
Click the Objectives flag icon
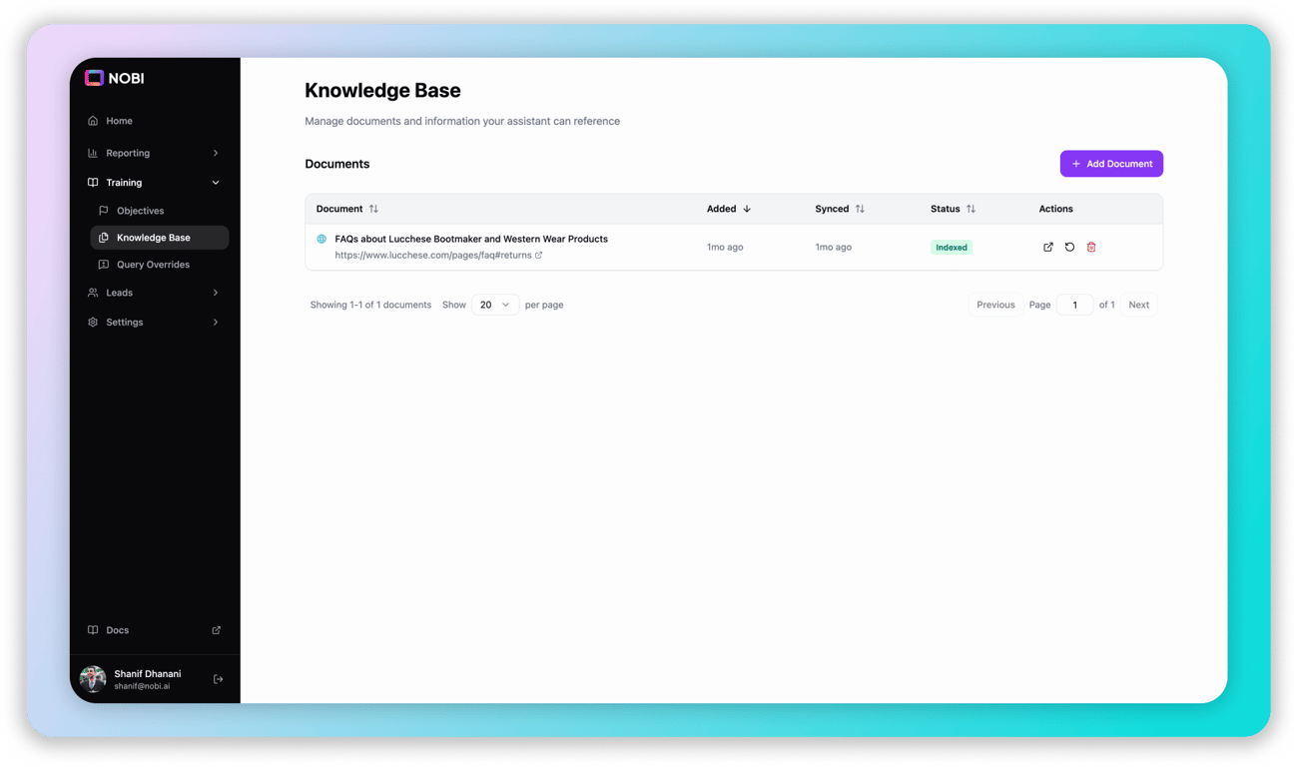104,211
